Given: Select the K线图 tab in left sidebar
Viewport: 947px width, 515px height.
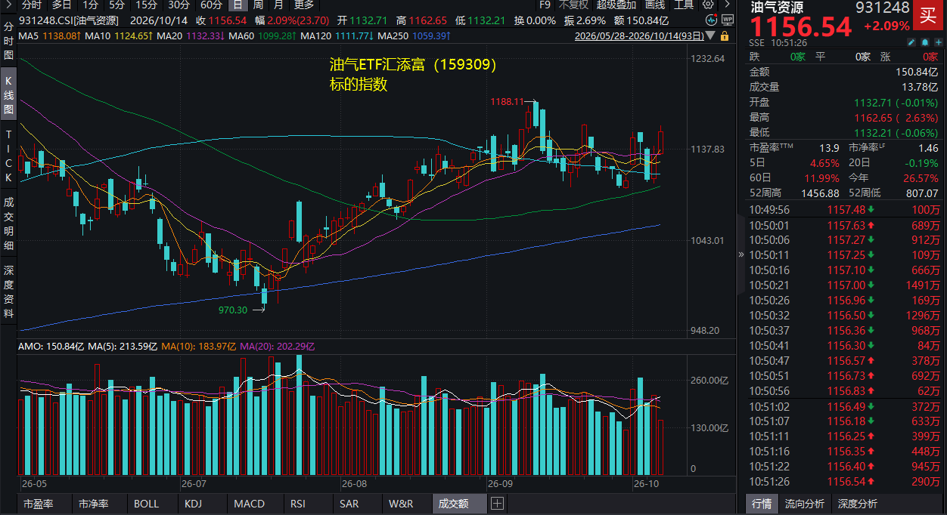Looking at the screenshot, I should click(9, 94).
